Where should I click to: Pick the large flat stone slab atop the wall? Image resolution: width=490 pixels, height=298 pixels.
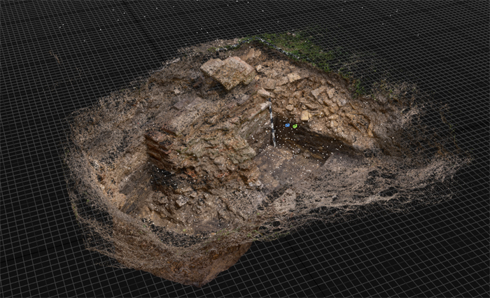pos(227,72)
